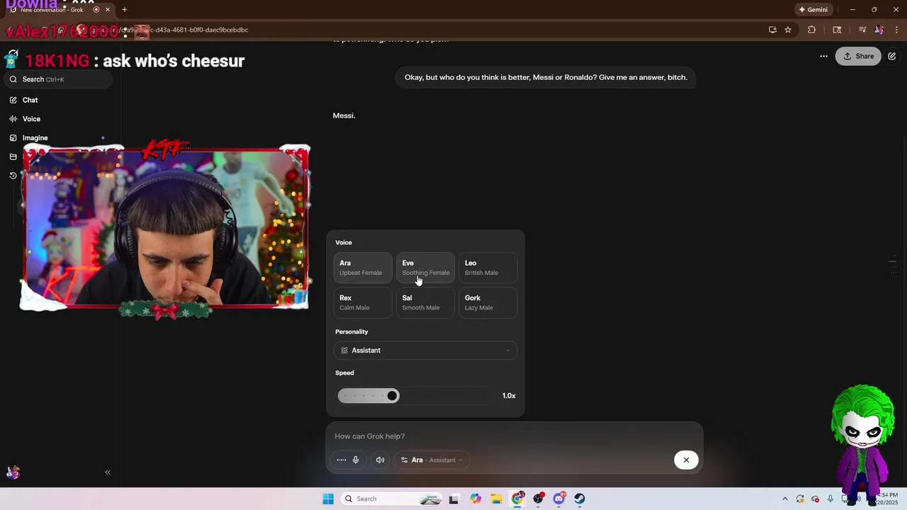The height and width of the screenshot is (510, 907).
Task: Open the OBS taskbar icon
Action: pyautogui.click(x=539, y=499)
